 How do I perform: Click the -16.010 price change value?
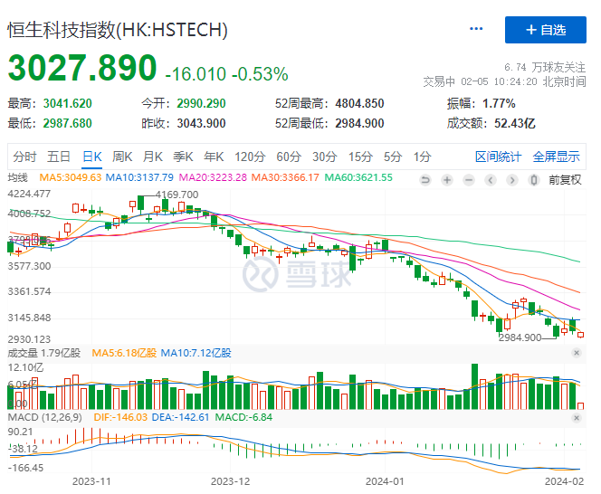point(196,74)
